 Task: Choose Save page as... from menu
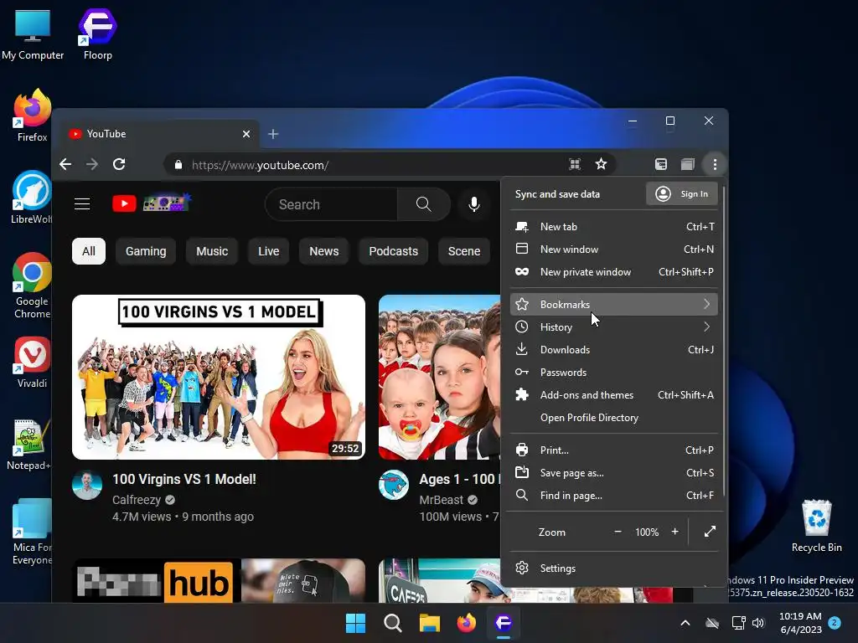point(614,473)
